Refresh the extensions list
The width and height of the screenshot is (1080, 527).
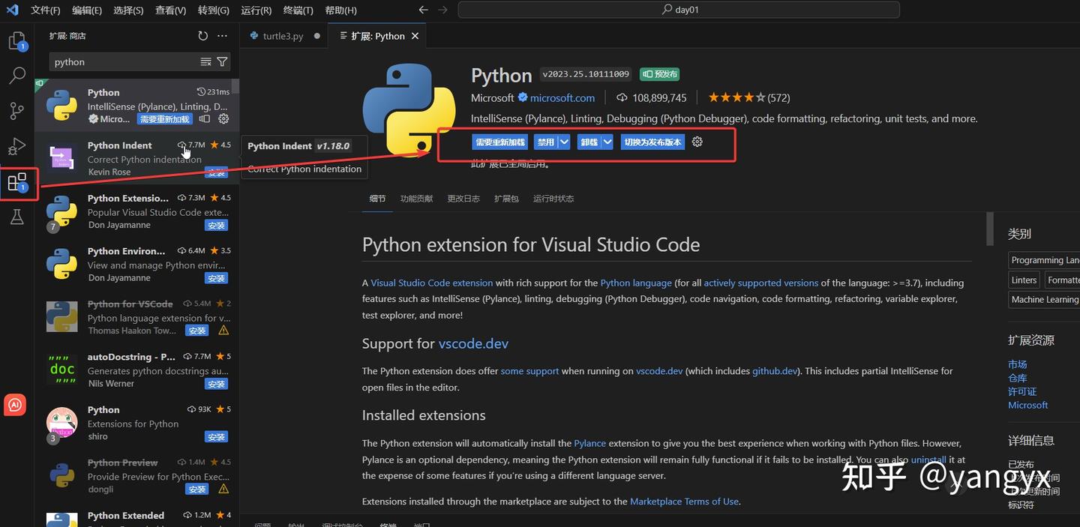pos(202,36)
